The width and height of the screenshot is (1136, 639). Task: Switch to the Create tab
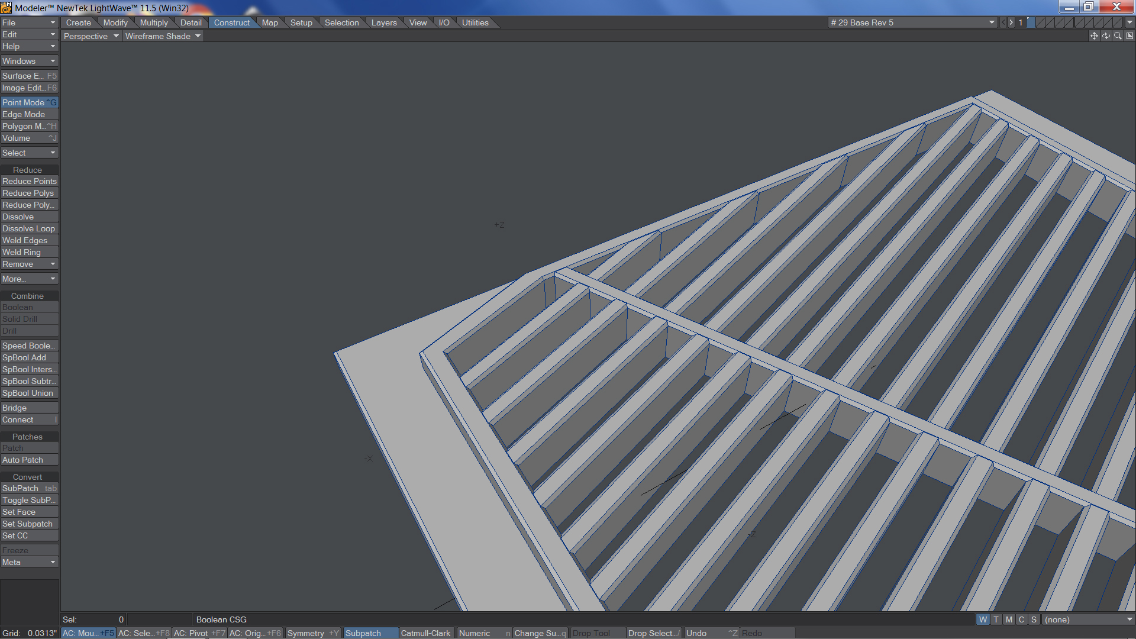[x=78, y=22]
